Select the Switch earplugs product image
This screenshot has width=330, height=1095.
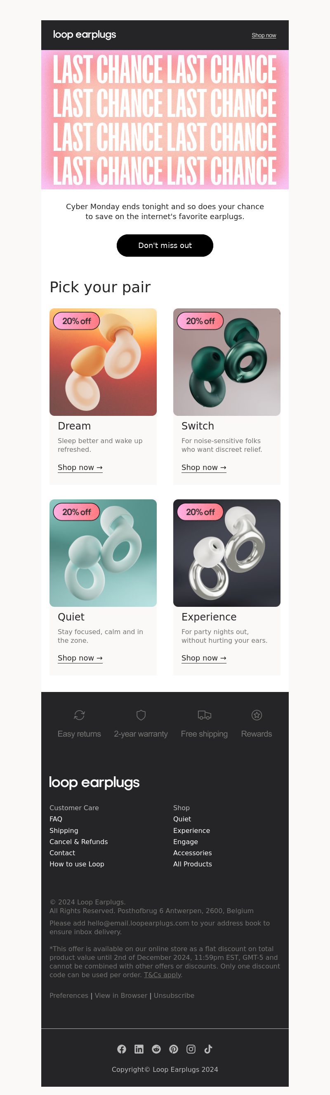227,362
